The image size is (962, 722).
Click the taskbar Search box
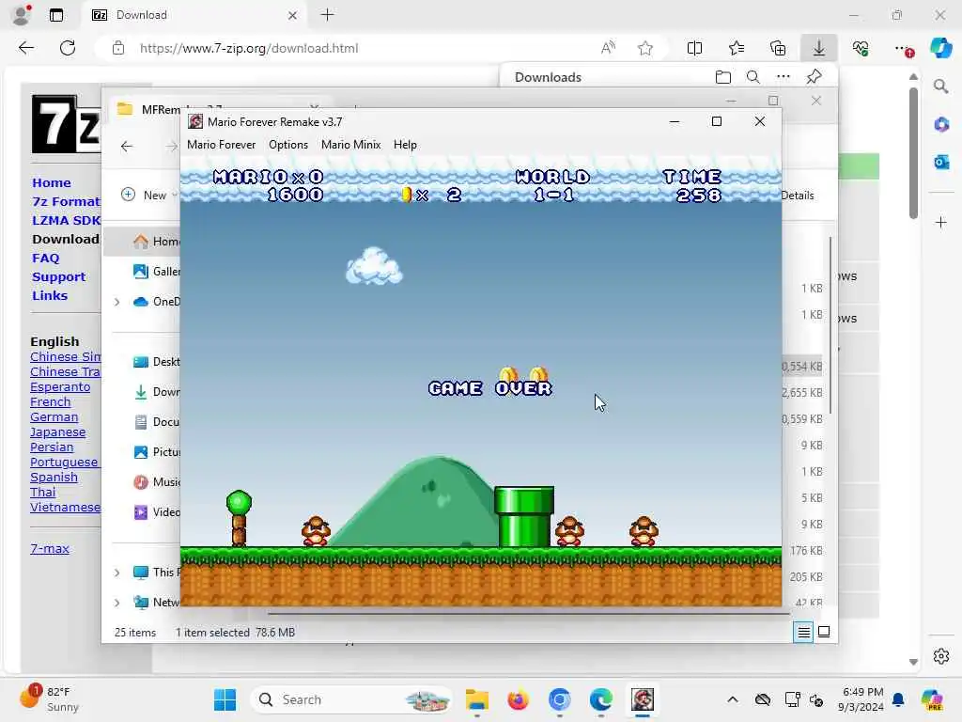pos(351,699)
